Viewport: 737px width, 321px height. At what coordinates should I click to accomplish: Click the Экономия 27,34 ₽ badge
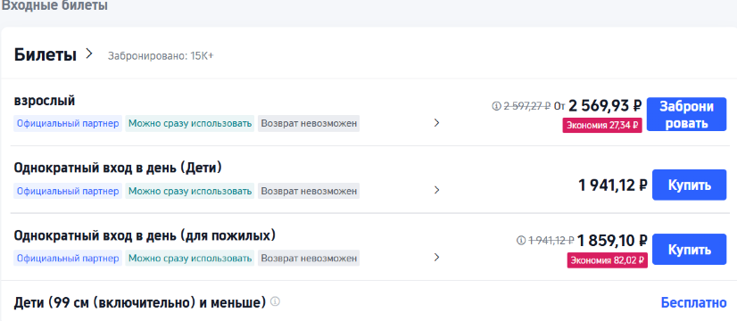point(602,126)
